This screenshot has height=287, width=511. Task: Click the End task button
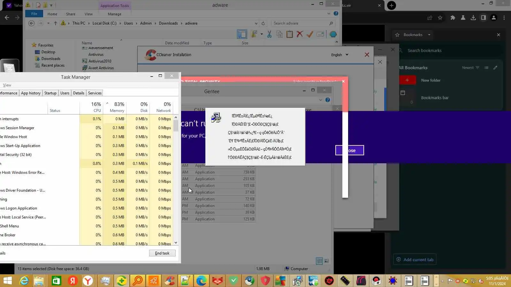tap(162, 253)
